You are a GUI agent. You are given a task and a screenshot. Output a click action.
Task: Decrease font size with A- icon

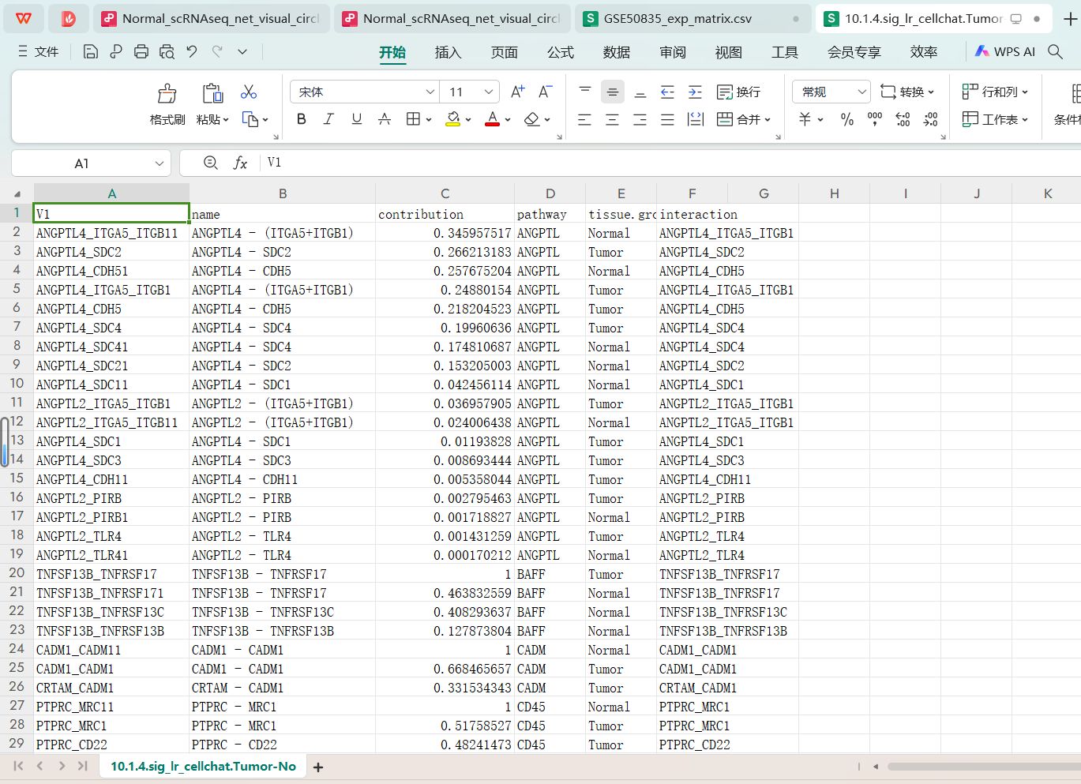pyautogui.click(x=545, y=92)
